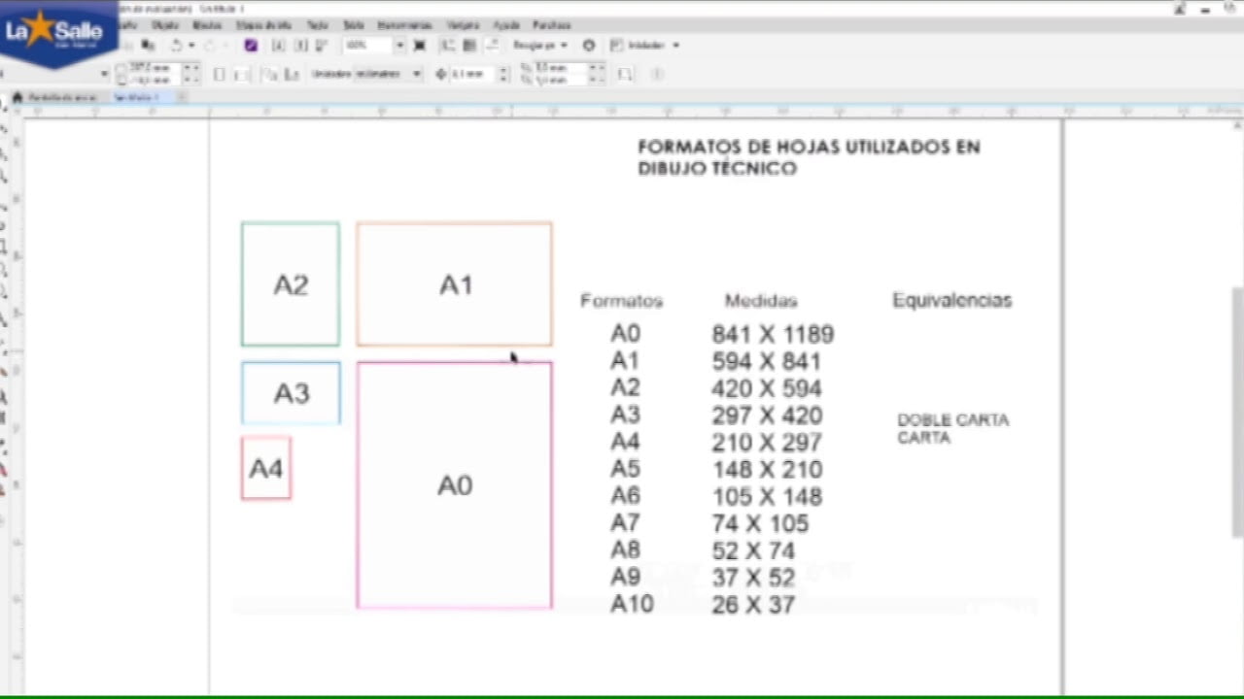Switch to the Pantalla de inicio tab
Screen dimensions: 1244x699
click(62, 97)
